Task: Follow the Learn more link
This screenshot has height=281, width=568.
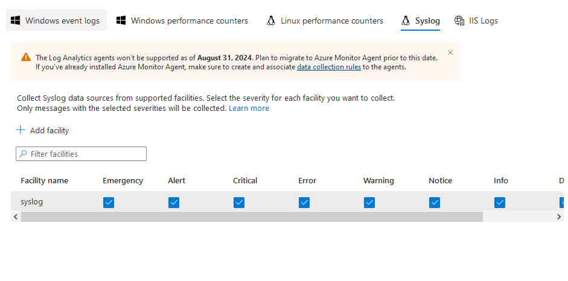Action: tap(249, 109)
